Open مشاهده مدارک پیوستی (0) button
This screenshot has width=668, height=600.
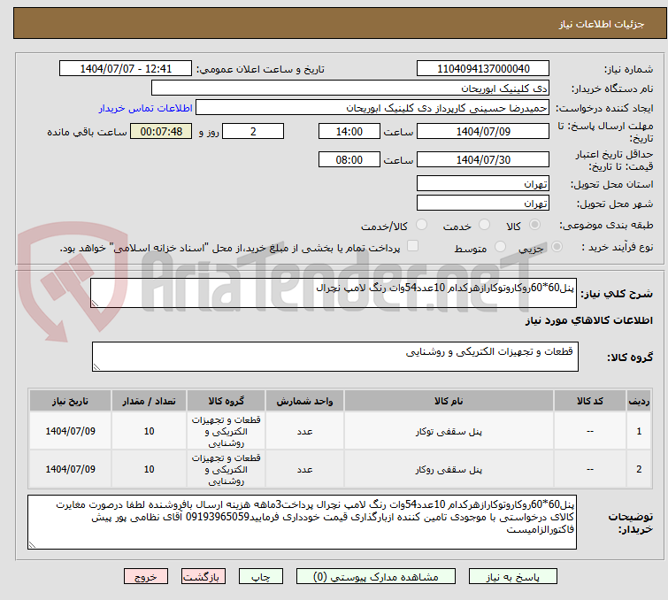(376, 577)
